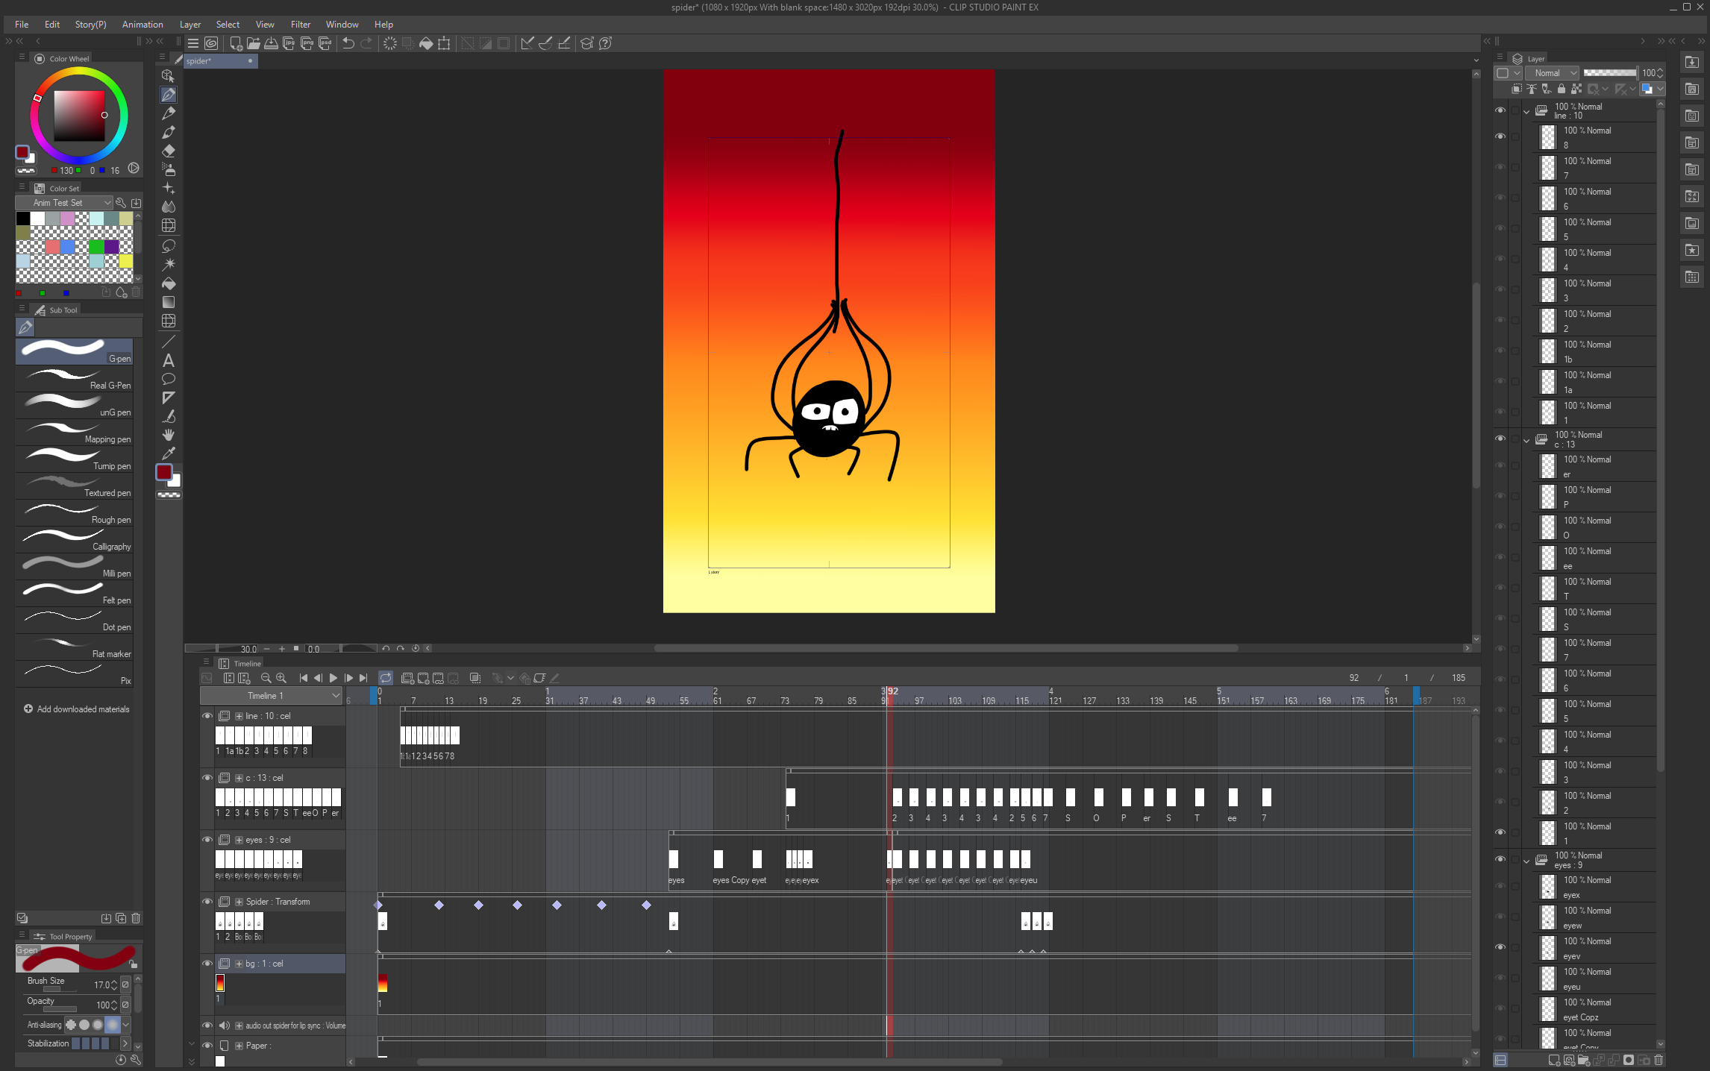Expand the bg : 1 : cel track
Screen dimensions: 1710x1071
239,964
